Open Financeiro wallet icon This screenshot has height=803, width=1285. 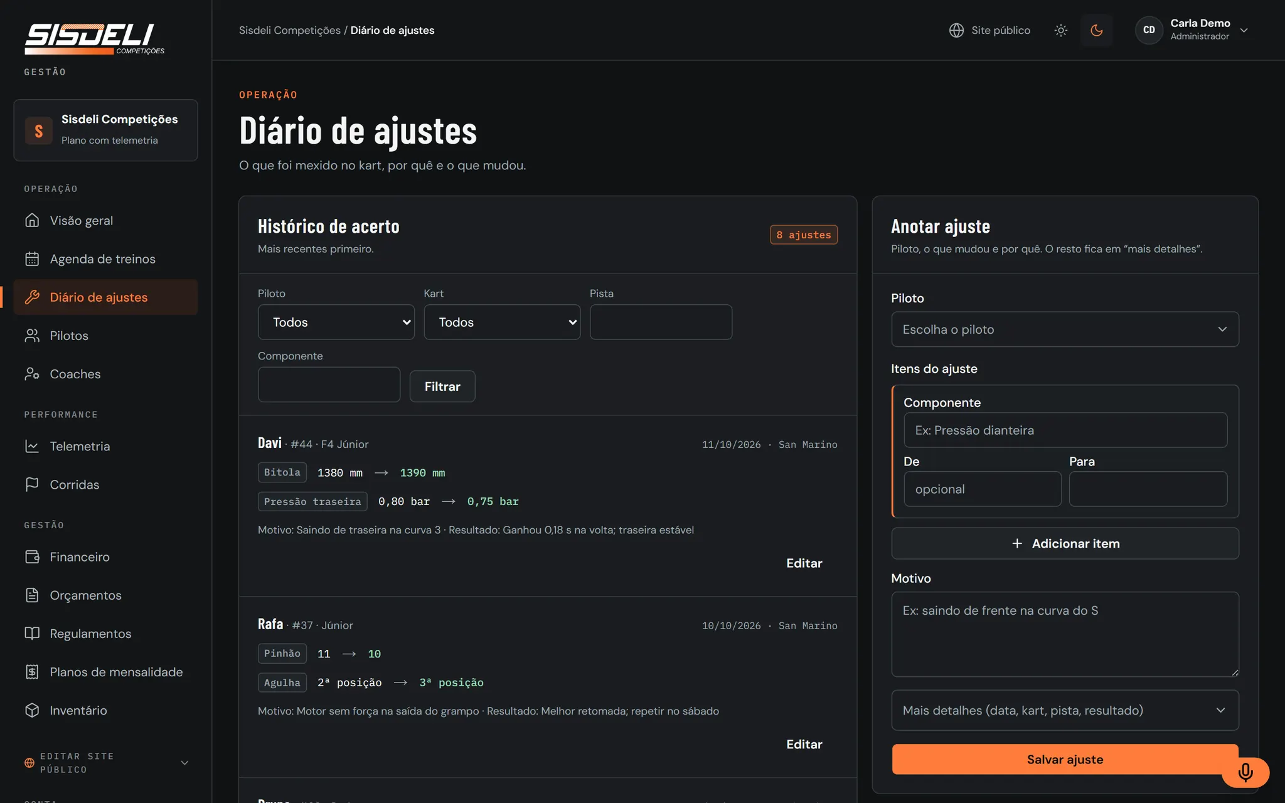[x=32, y=556]
